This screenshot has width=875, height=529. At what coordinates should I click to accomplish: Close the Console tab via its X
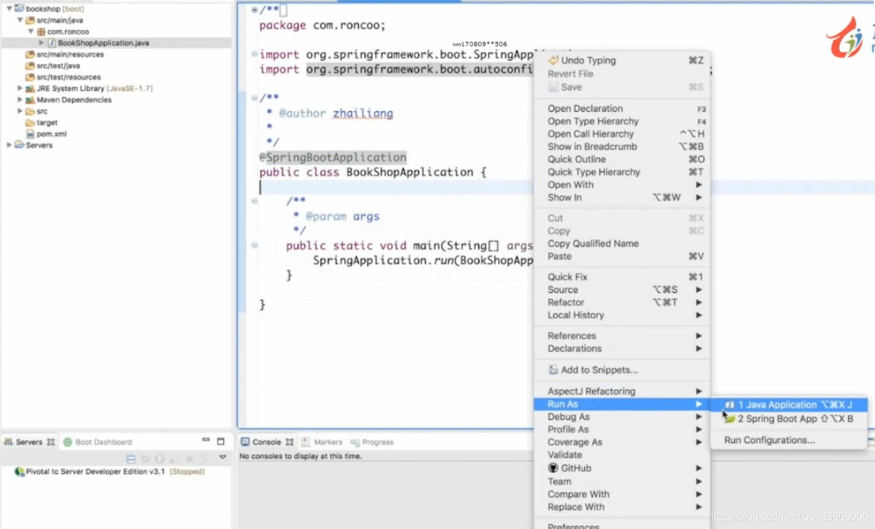tap(289, 442)
